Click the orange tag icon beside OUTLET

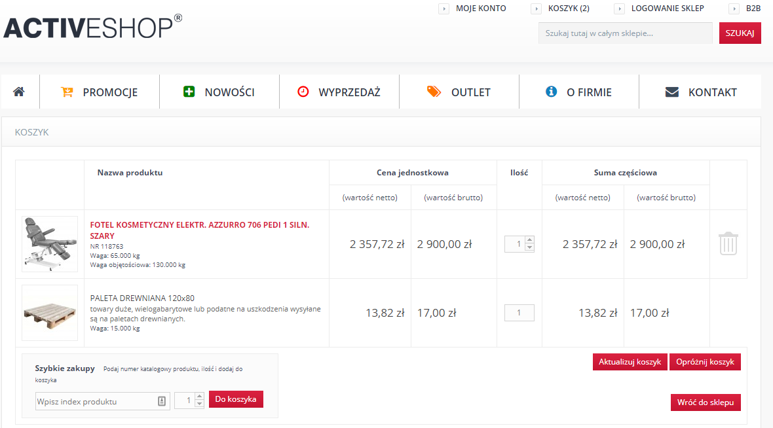pyautogui.click(x=434, y=92)
